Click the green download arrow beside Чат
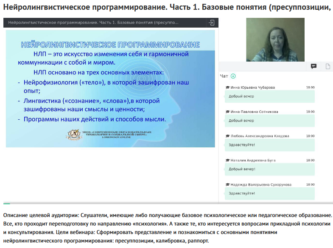 pos(233,76)
